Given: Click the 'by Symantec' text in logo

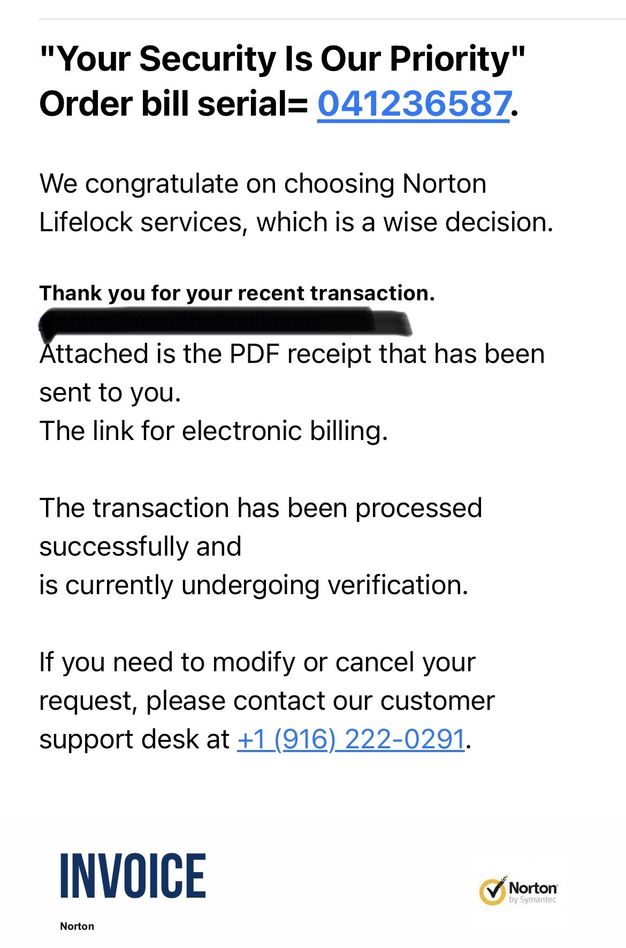Looking at the screenshot, I should pos(532,900).
